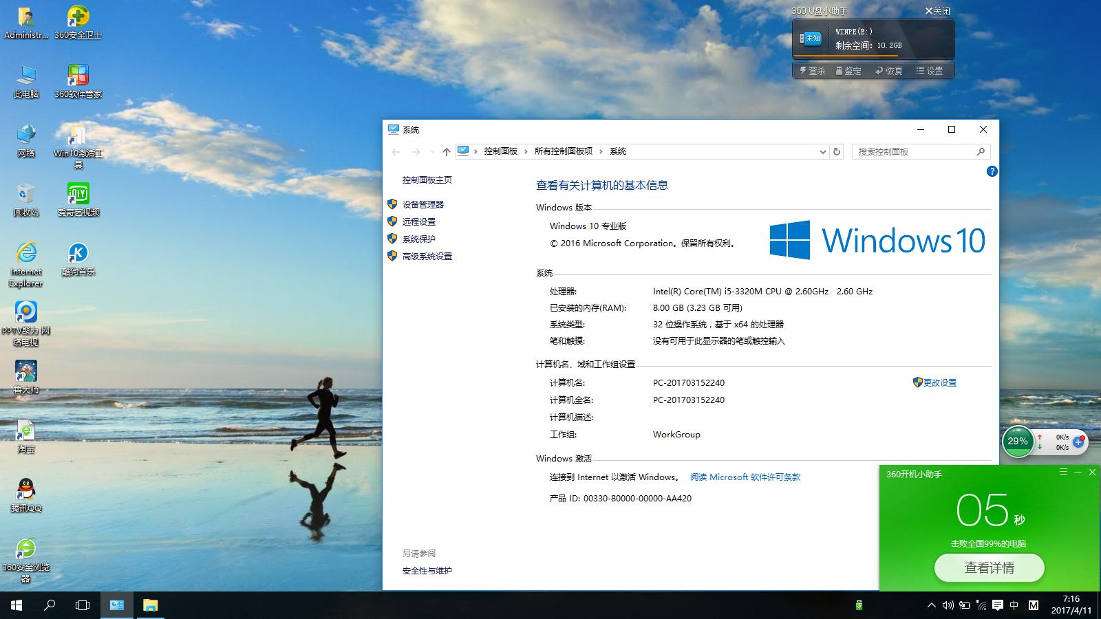This screenshot has width=1101, height=619.
Task: Select the 此电脑 desktop icon
Action: point(26,81)
